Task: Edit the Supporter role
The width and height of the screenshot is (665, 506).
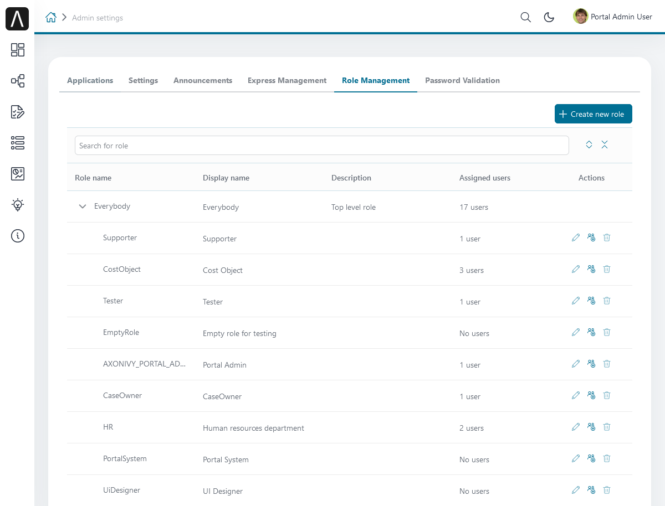Action: (576, 237)
